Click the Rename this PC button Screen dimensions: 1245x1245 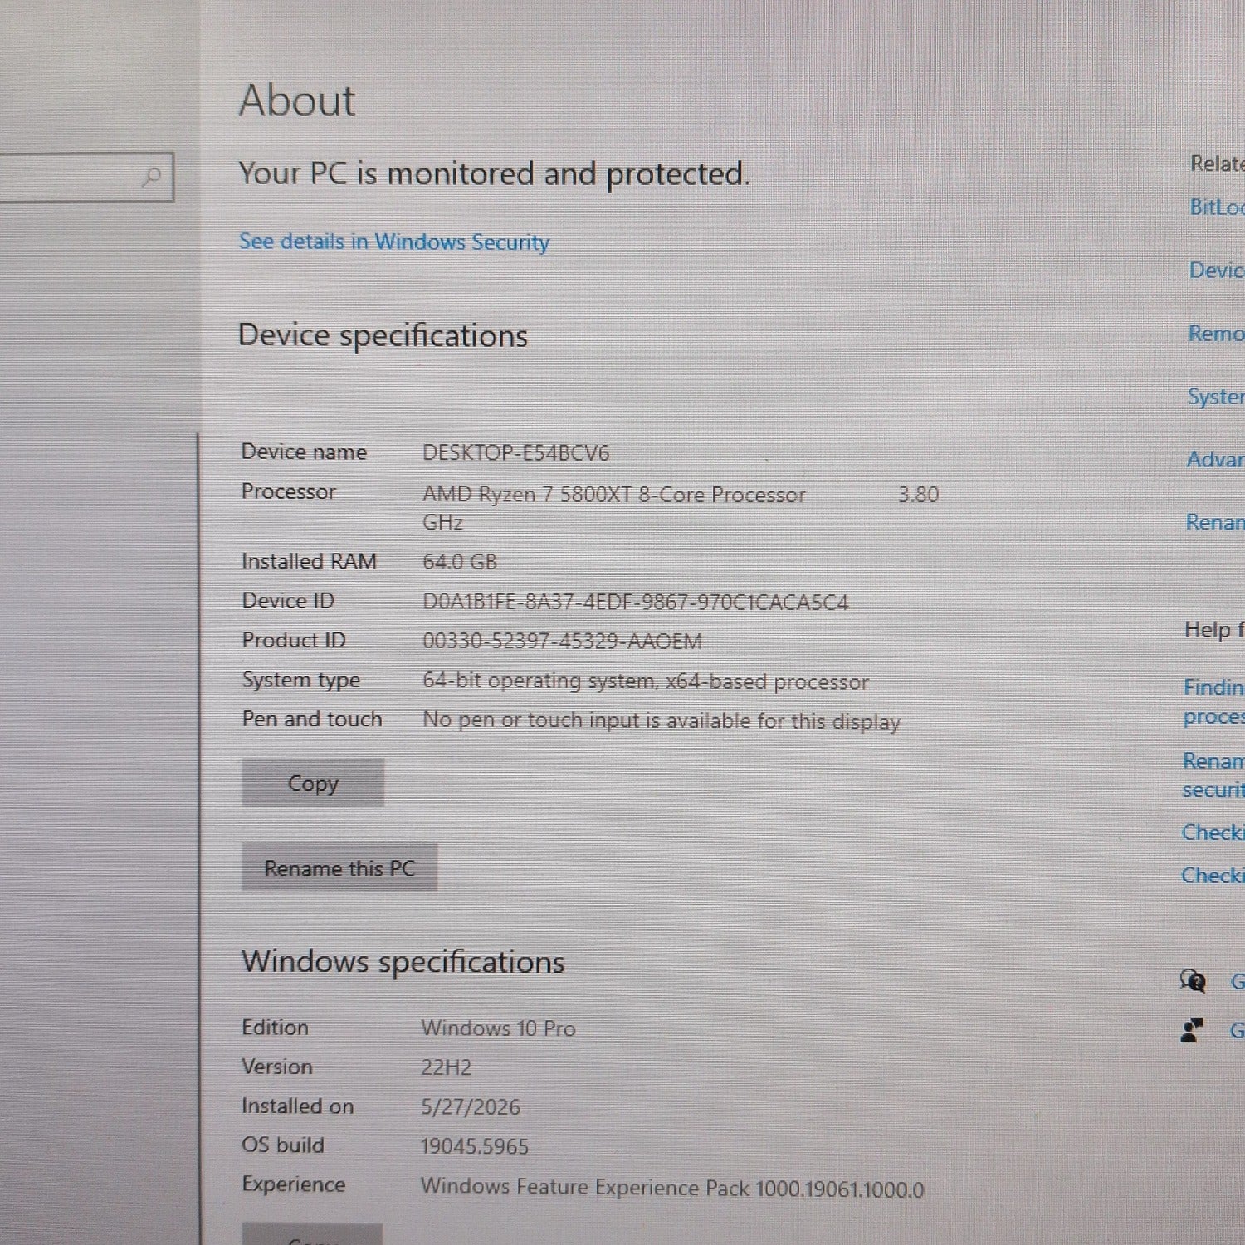pyautogui.click(x=339, y=868)
